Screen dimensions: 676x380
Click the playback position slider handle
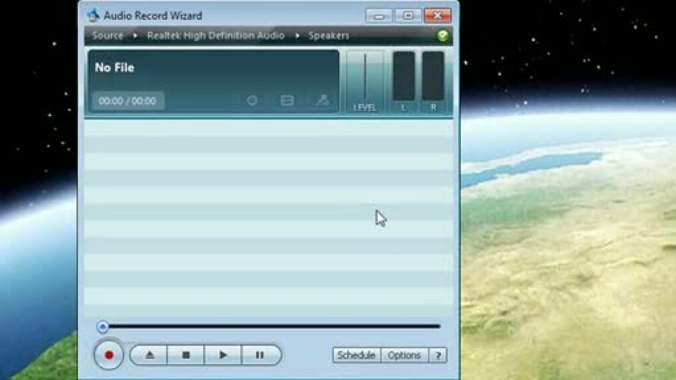coord(102,326)
